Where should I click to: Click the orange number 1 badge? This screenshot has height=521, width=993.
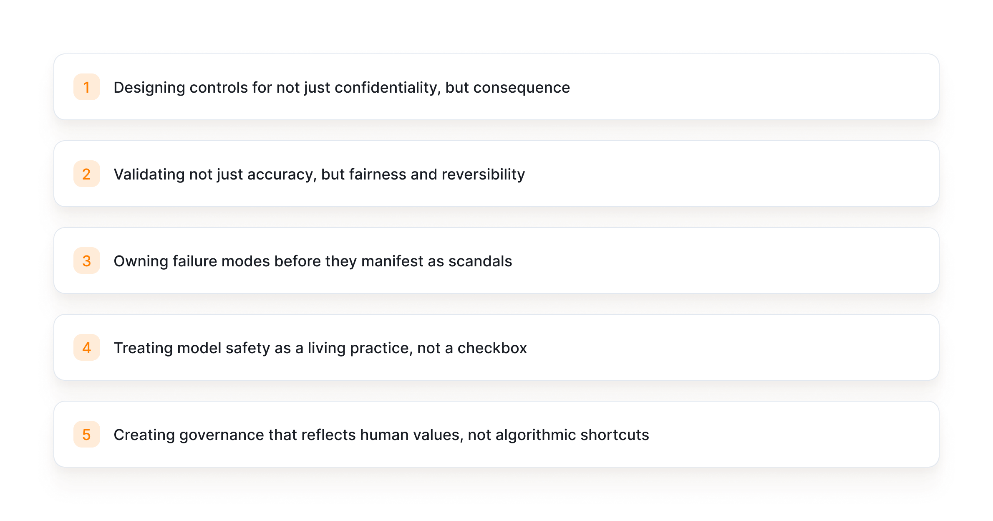87,87
